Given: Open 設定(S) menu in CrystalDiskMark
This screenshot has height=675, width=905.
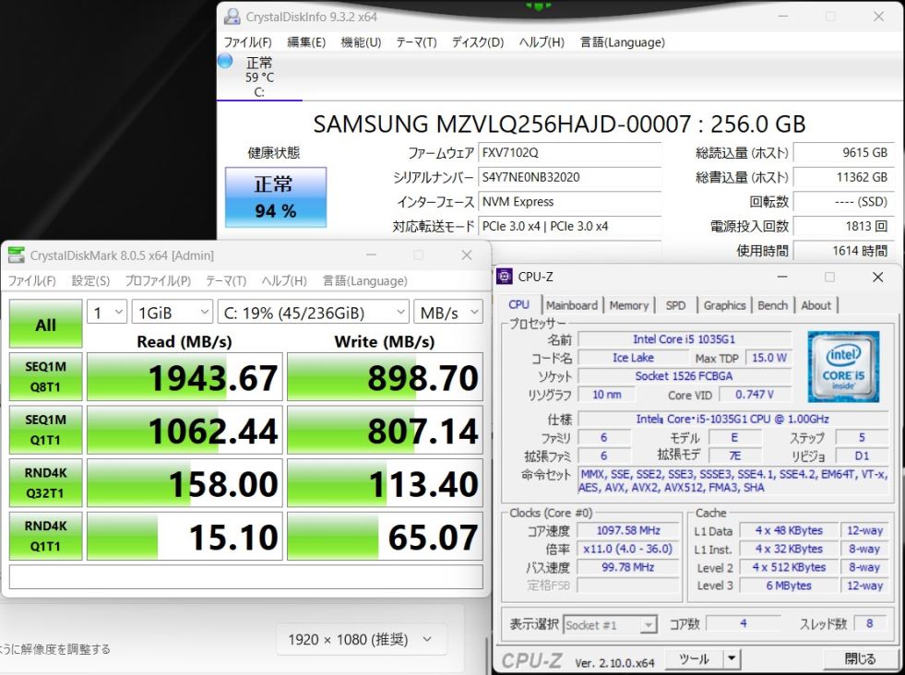Looking at the screenshot, I should click(x=90, y=281).
